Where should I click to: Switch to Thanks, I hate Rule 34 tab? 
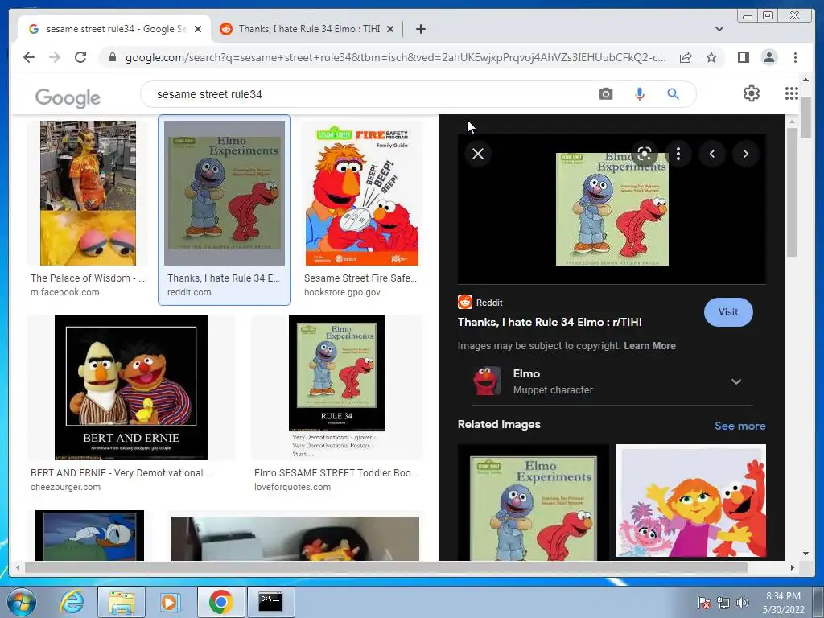pos(307,29)
